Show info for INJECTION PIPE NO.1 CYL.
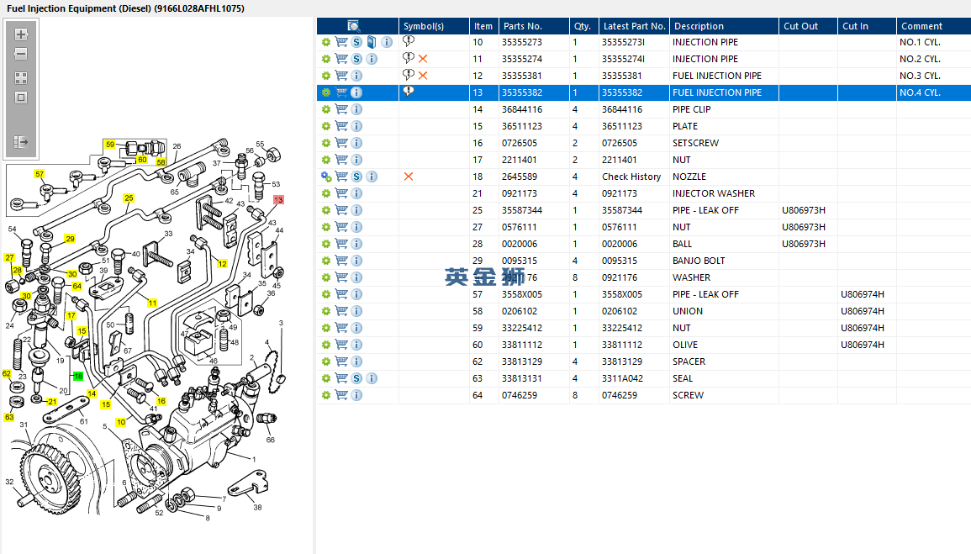Screen dimensions: 971x554 pyautogui.click(x=387, y=42)
